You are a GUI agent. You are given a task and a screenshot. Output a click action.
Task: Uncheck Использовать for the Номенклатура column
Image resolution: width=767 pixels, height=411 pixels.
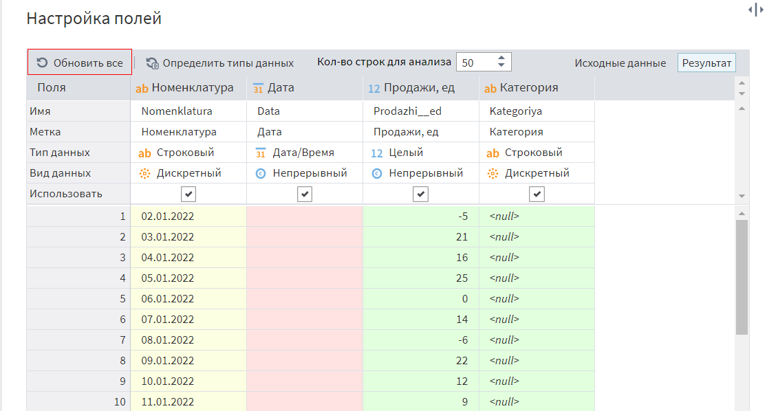pos(188,194)
